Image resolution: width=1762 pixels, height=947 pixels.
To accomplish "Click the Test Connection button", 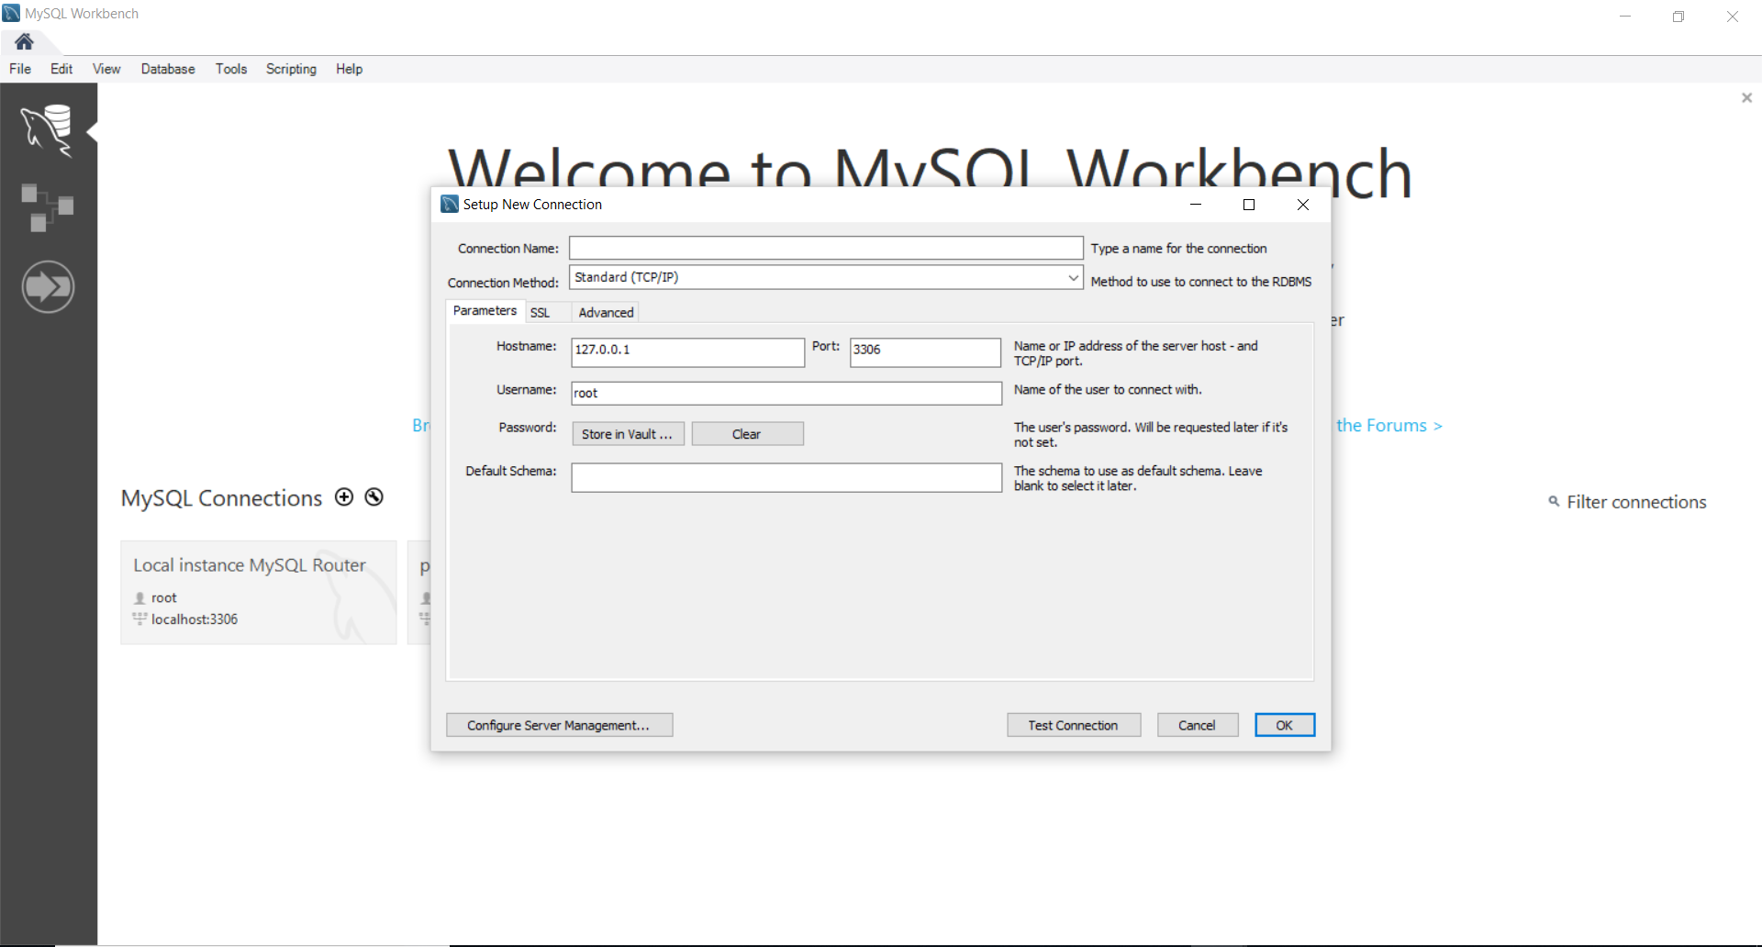I will pyautogui.click(x=1074, y=725).
